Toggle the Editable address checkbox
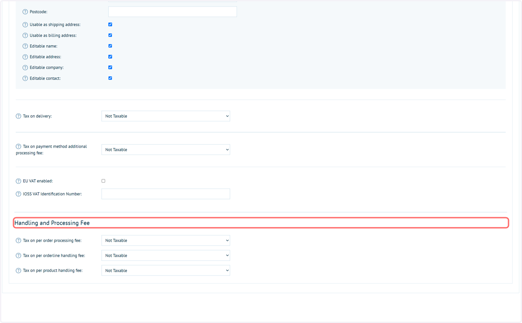Viewport: 522px width, 323px height. click(110, 57)
